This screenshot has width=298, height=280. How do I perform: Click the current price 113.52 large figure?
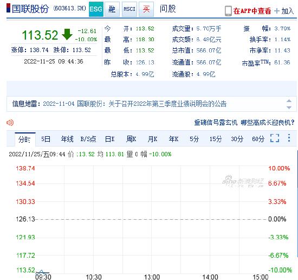(40, 35)
